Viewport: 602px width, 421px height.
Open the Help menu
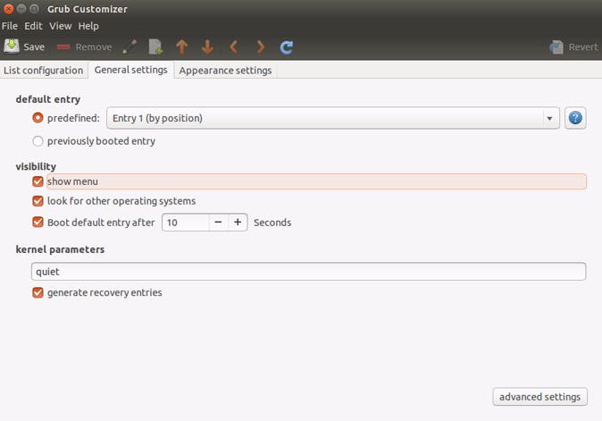(x=88, y=26)
